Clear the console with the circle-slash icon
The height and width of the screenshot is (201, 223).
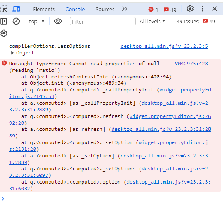(x=16, y=21)
